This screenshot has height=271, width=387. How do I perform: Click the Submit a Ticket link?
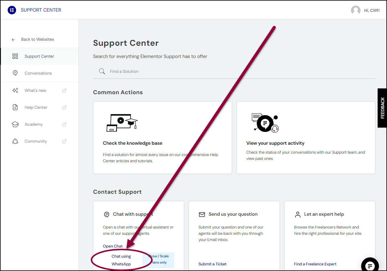(x=212, y=264)
